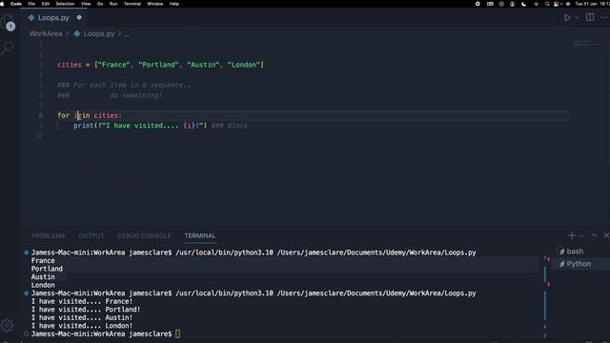Click line number 8 in the editor gutter
Image resolution: width=610 pixels, height=343 pixels.
pyautogui.click(x=40, y=115)
